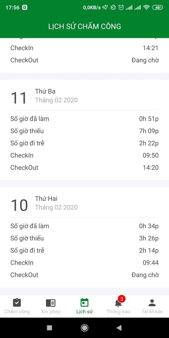Tap the LỊCH SỬ CHẤM CÔNG header title
Screen dimensions: 169x338
[x=84, y=26]
